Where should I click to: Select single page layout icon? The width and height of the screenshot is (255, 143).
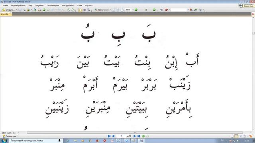pos(232,136)
